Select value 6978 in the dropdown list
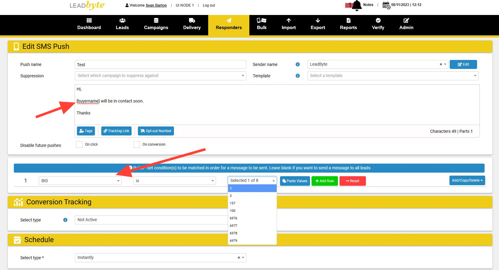The image size is (499, 270). 252,233
